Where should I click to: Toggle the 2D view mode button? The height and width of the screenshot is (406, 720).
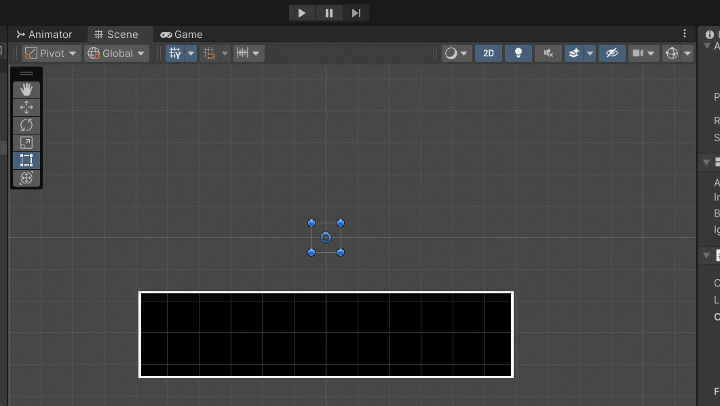tap(488, 54)
